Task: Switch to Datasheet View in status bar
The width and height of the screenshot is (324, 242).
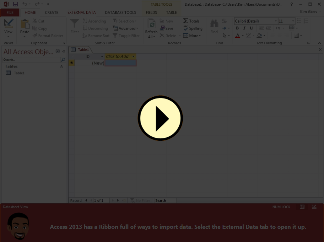Action: coord(302,207)
